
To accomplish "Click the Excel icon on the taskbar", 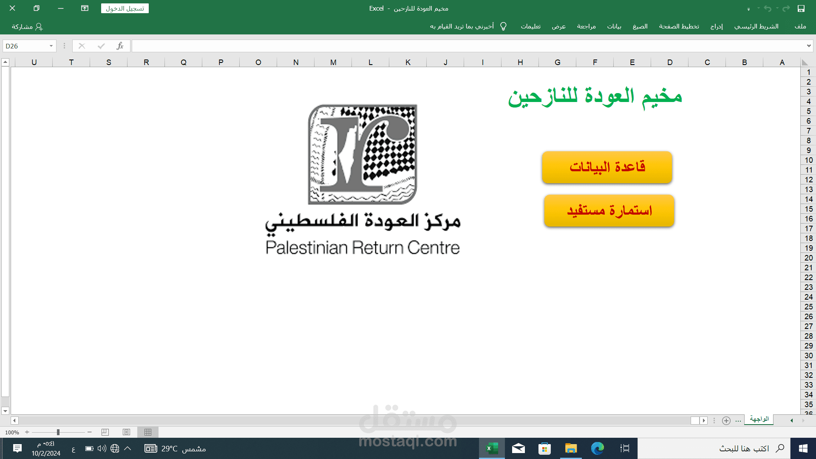I will [492, 448].
